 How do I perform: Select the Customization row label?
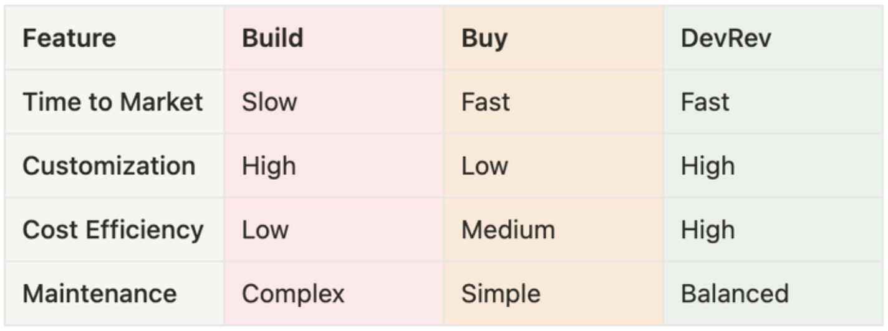109,166
